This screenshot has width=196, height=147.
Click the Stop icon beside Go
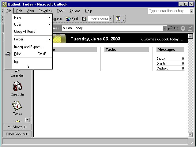point(183,28)
